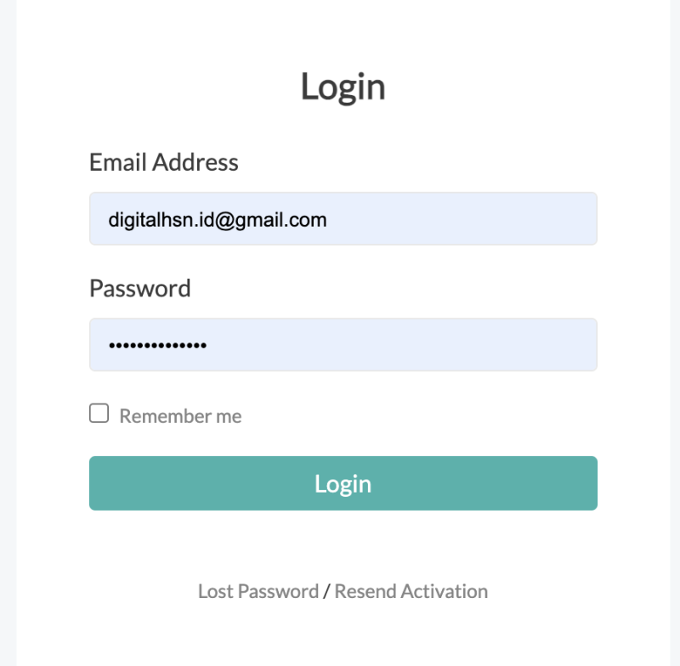This screenshot has height=666, width=680.
Task: Open the Lost Password link
Action: (x=258, y=591)
